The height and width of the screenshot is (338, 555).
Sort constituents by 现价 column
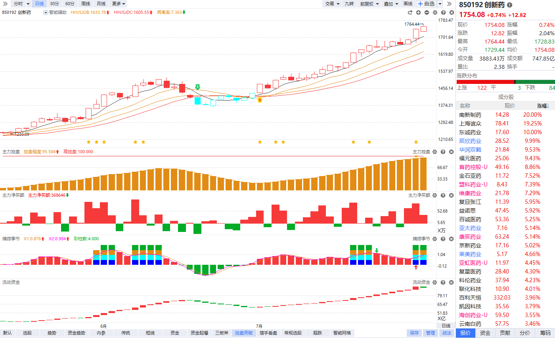tap(509, 106)
